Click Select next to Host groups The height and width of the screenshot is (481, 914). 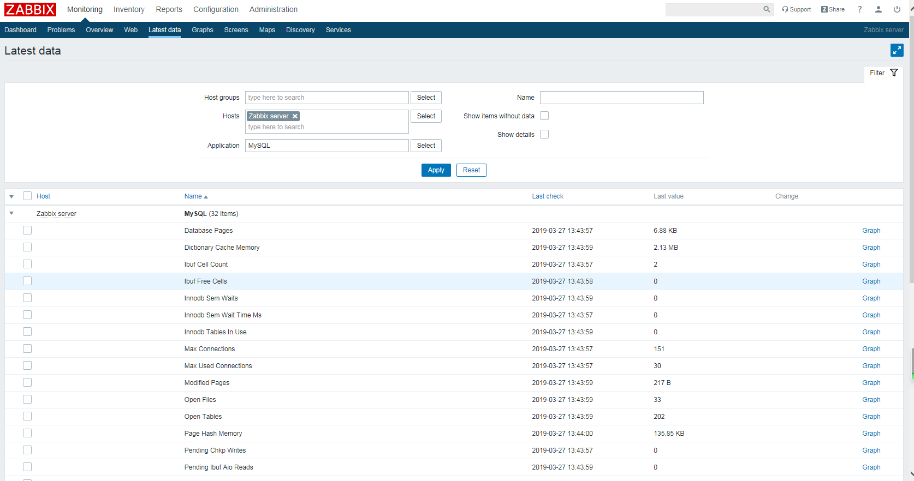pyautogui.click(x=426, y=98)
